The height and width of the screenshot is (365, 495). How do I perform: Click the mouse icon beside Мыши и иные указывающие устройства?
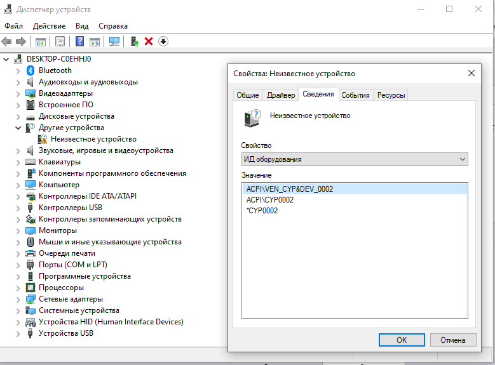coord(31,242)
